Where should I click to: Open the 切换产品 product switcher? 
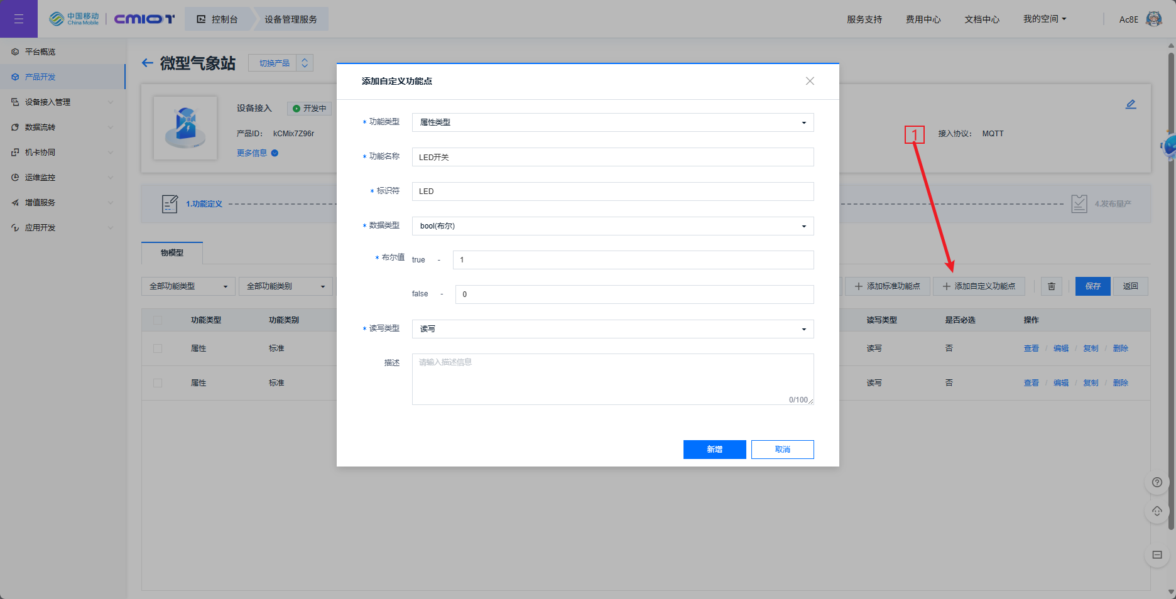tap(281, 63)
